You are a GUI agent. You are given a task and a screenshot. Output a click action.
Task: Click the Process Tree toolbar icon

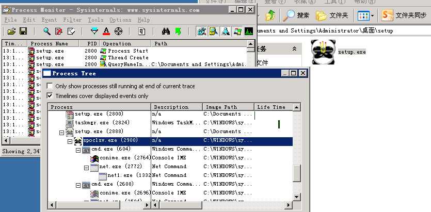[142, 31]
